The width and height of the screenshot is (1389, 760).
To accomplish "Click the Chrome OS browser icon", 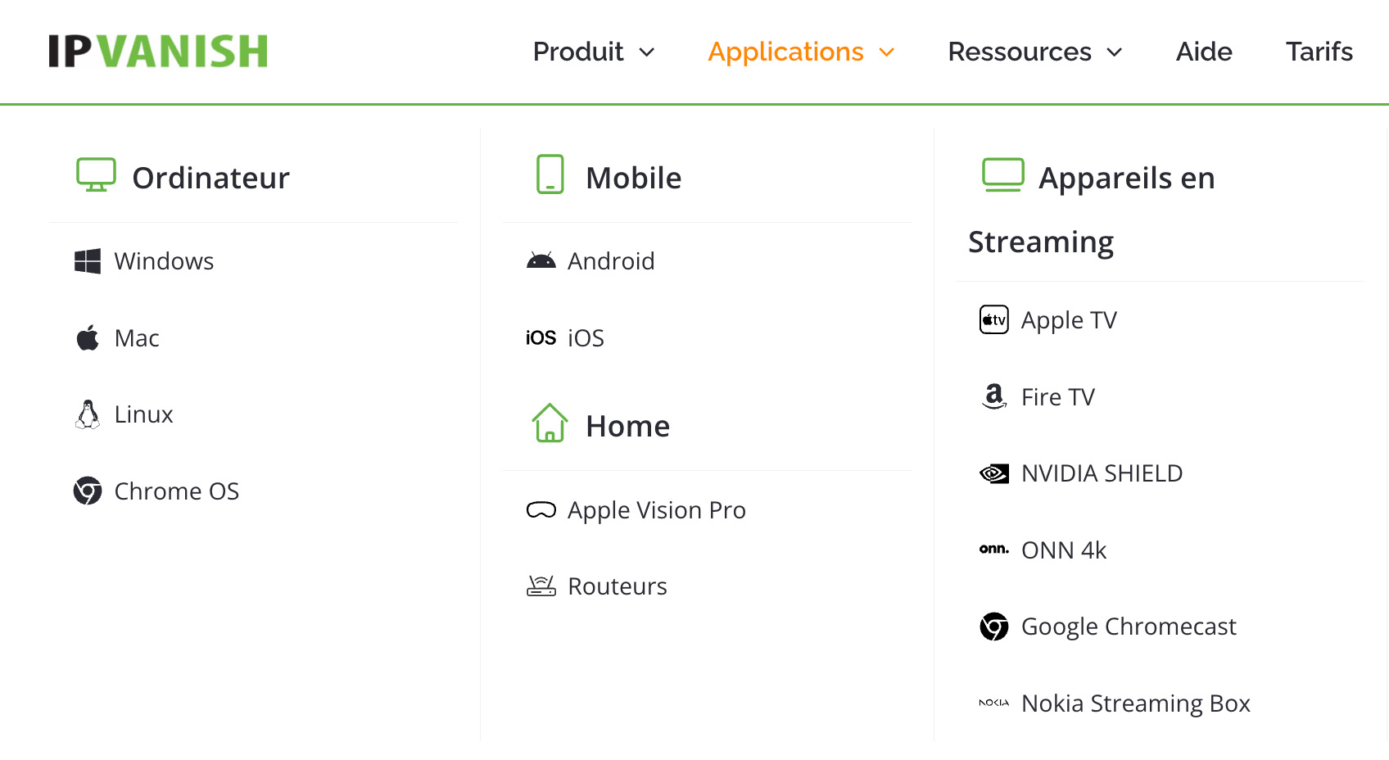I will [87, 491].
